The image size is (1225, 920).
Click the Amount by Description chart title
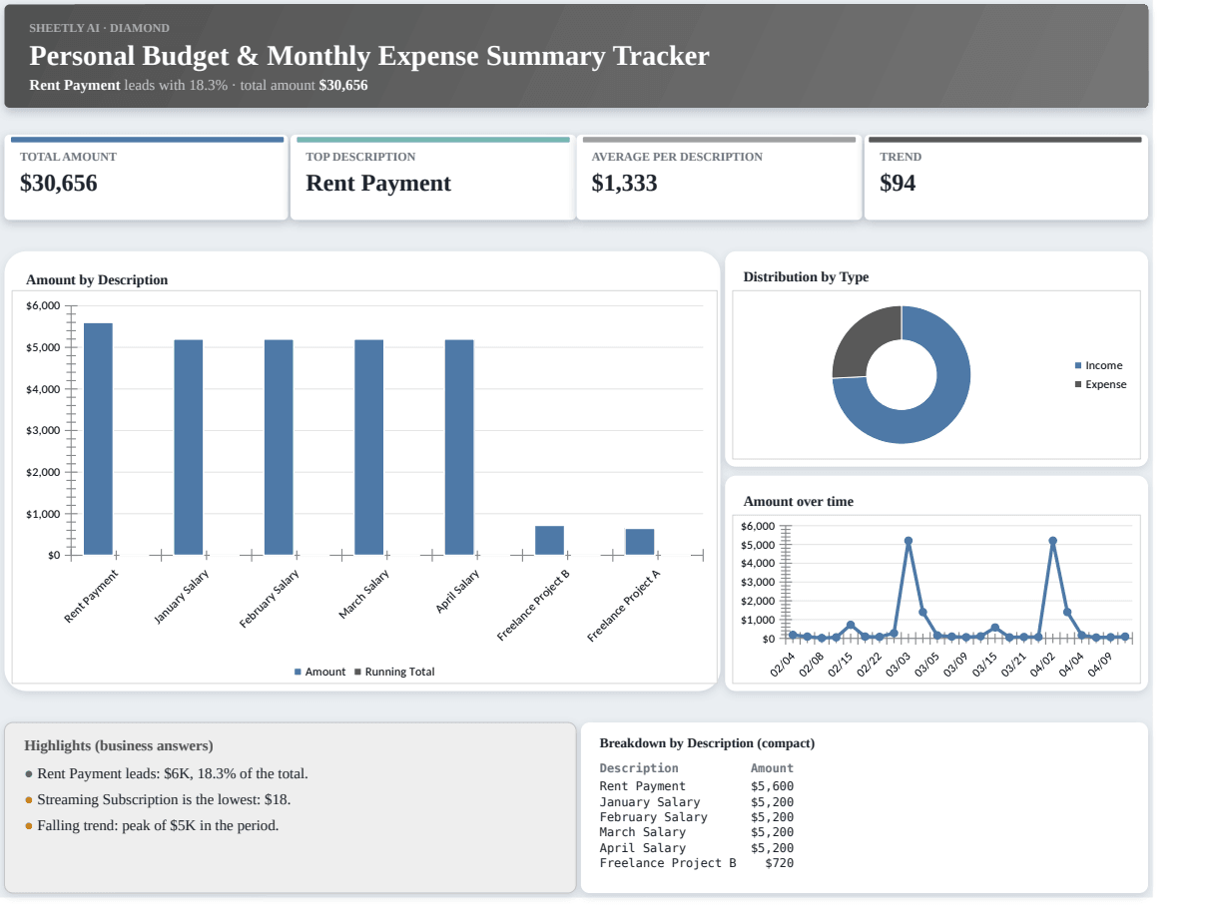pos(97,279)
